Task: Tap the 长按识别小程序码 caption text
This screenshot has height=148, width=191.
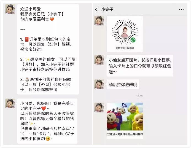Action: tap(125, 48)
